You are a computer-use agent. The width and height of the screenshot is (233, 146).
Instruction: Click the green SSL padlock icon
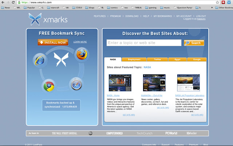[x=19, y=3]
